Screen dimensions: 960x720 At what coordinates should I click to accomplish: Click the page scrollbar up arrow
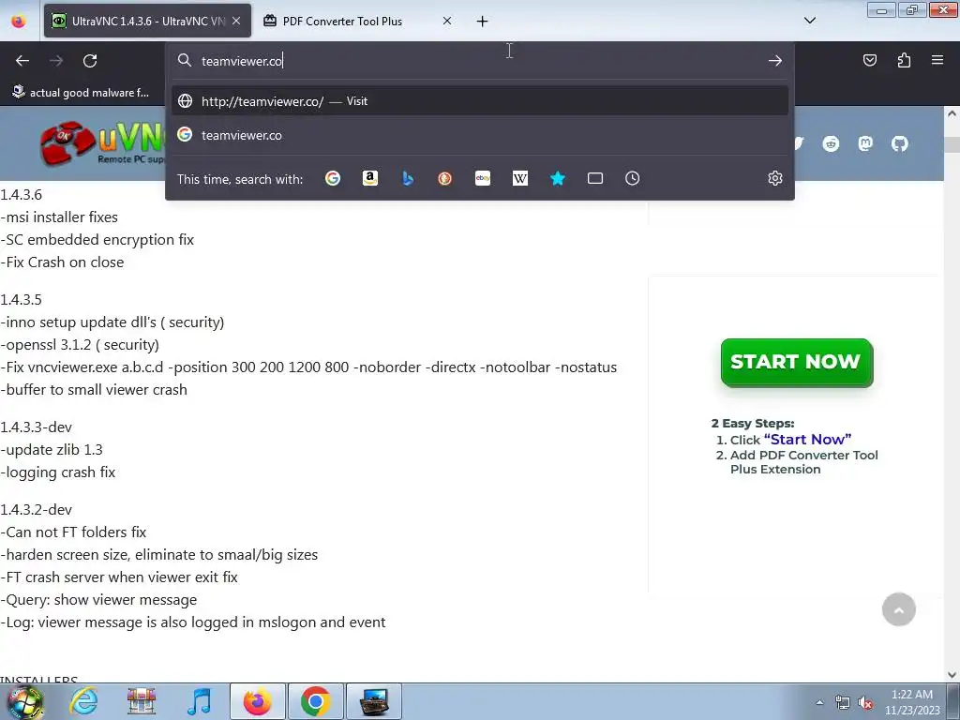952,113
